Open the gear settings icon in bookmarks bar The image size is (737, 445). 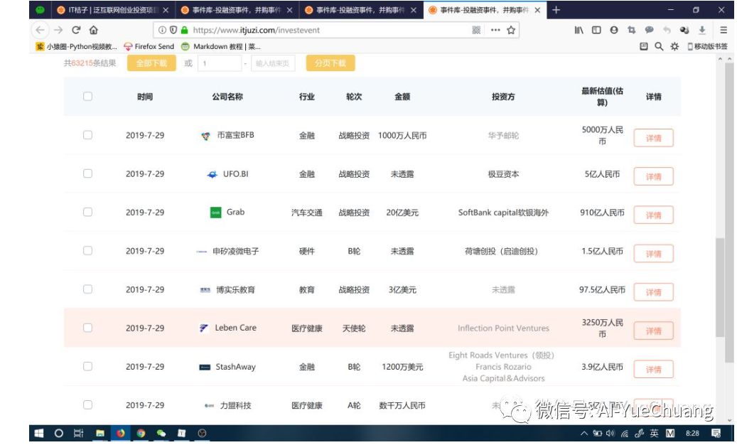tap(674, 46)
